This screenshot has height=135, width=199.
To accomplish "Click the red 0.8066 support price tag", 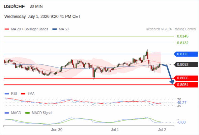I will pos(186,78).
